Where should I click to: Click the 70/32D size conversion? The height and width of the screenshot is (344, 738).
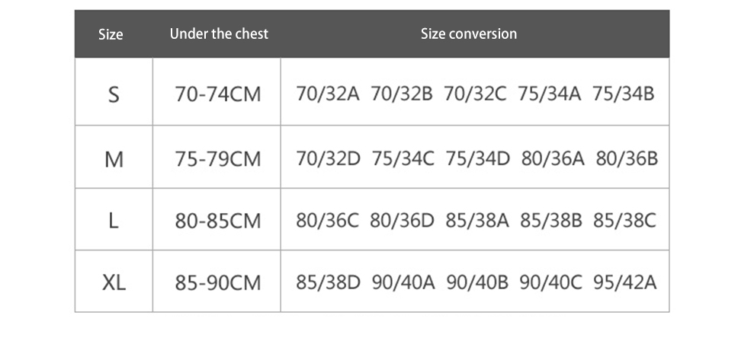pyautogui.click(x=327, y=159)
